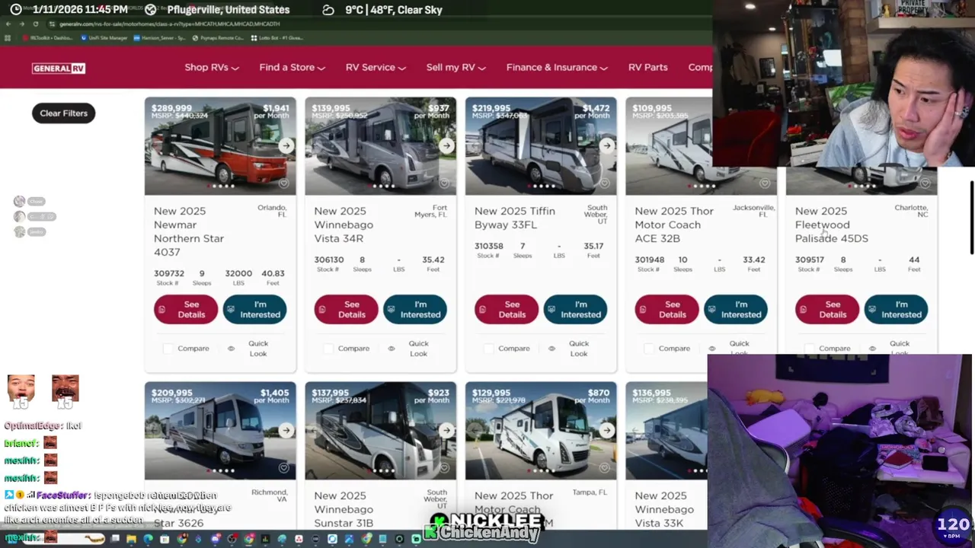The width and height of the screenshot is (975, 548).
Task: Favorite the Newmar Northern Star 4037 listing
Action: coord(283,183)
